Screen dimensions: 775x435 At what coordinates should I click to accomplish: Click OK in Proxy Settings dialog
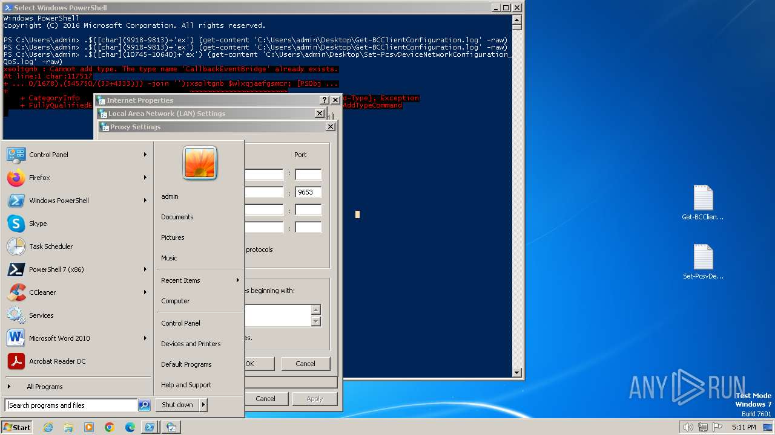[259, 364]
